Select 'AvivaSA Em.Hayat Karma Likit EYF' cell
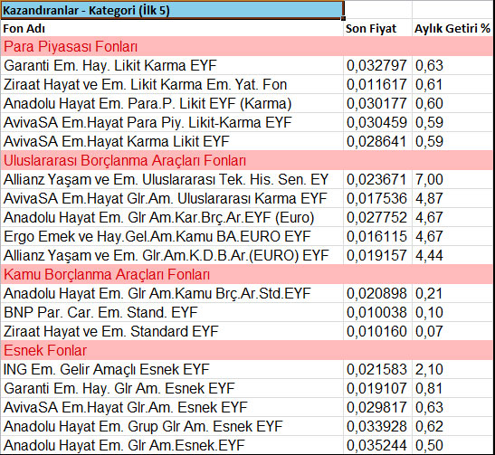Viewport: 495px width, 455px height. (172, 141)
